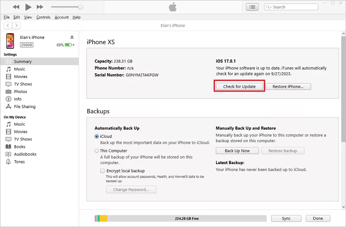Click the Done button
346x227 pixels.
click(318, 218)
